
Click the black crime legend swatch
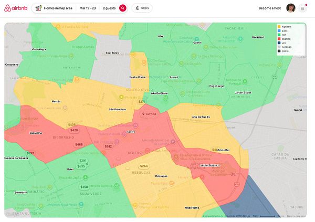pyautogui.click(x=279, y=51)
